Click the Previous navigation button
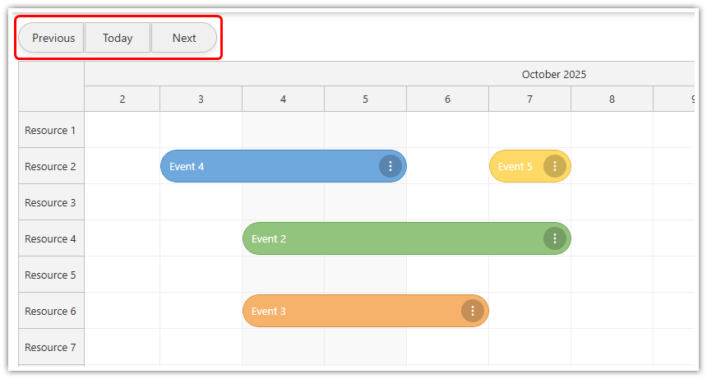This screenshot has height=379, width=707. [x=53, y=38]
